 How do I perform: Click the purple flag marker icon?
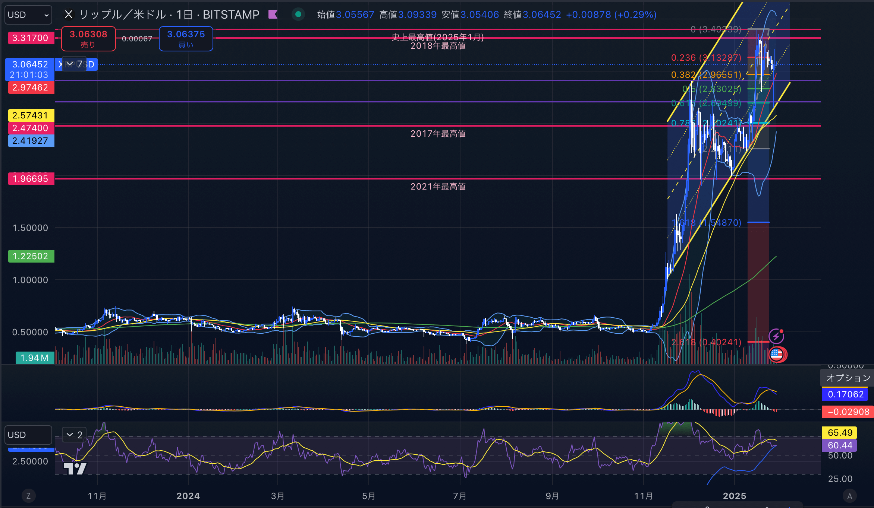coord(273,14)
